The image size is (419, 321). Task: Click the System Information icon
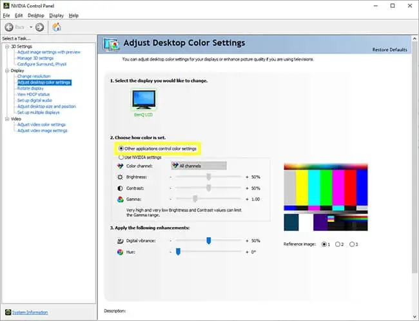[8, 313]
